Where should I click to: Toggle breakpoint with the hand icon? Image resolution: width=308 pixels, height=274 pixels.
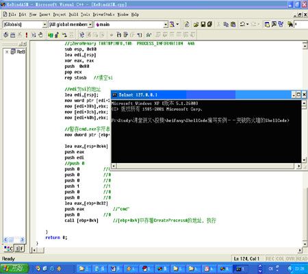tap(40, 35)
